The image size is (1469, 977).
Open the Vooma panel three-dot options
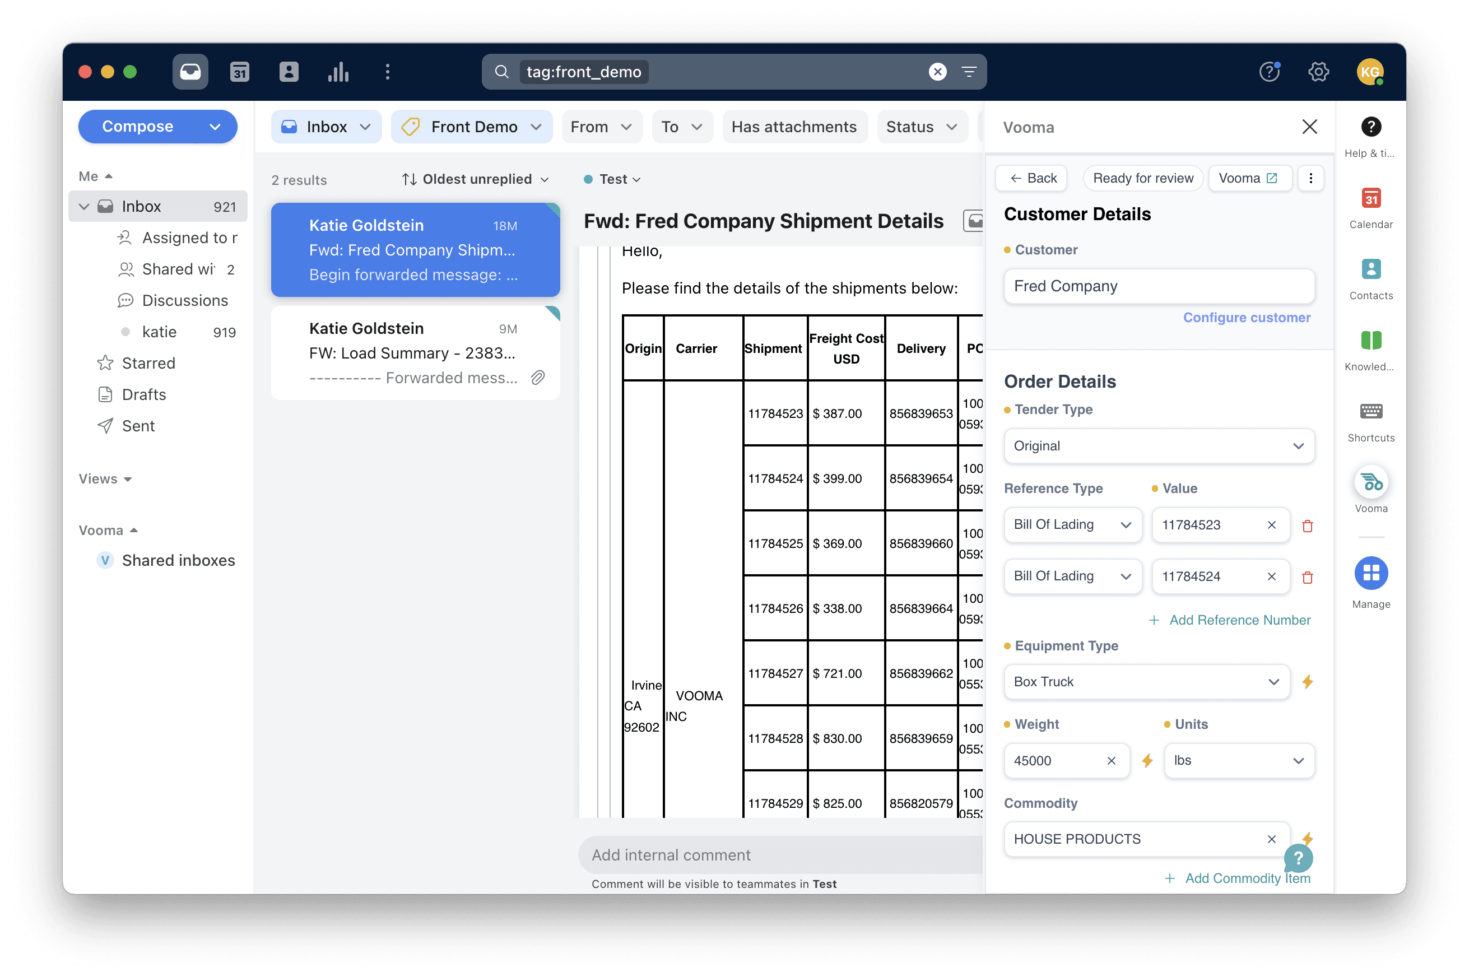pyautogui.click(x=1310, y=178)
